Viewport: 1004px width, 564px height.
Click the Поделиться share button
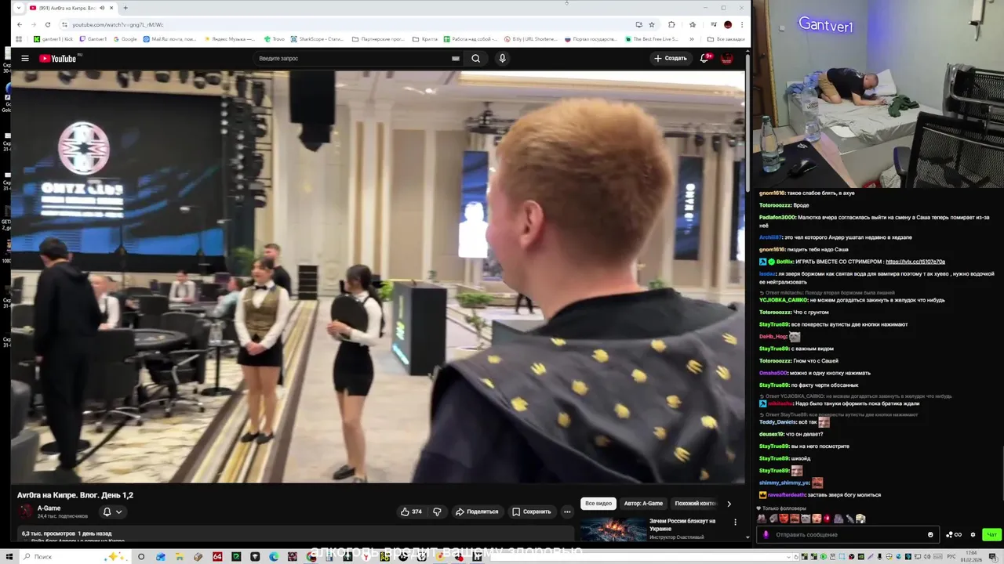coord(477,512)
